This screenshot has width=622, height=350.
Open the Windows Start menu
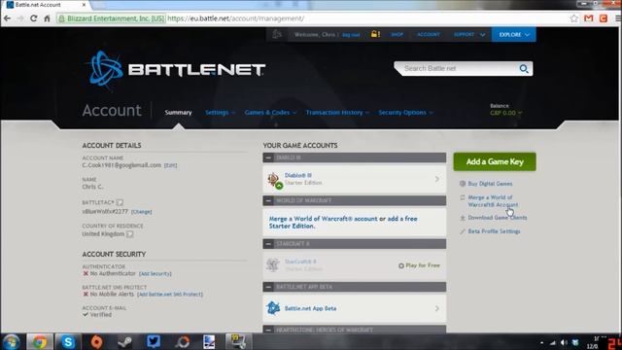pos(11,341)
